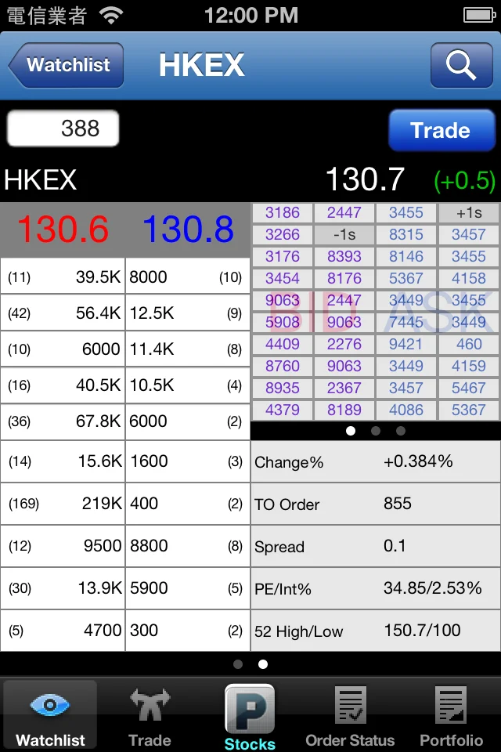Screen dimensions: 501x752
Task: Tap the 52 High/Low value 150.7/100
Action: [423, 630]
